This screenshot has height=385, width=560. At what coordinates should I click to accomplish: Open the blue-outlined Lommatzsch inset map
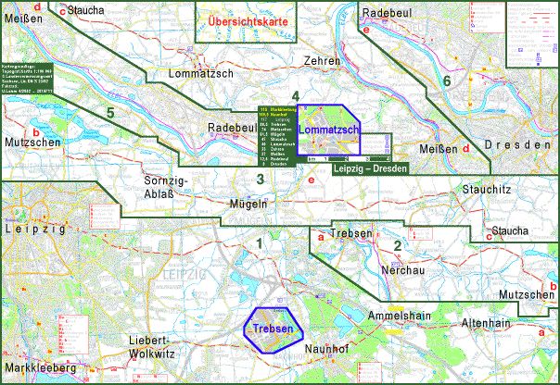coord(330,130)
